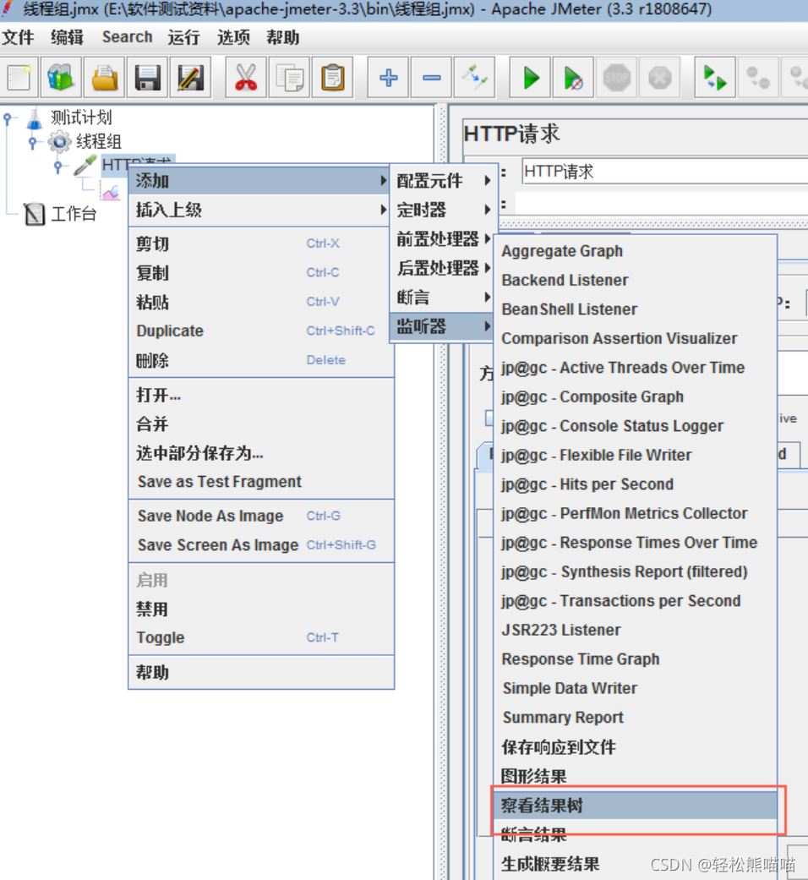Image resolution: width=808 pixels, height=880 pixels.
Task: Click the Paste clipboard icon
Action: click(x=333, y=78)
